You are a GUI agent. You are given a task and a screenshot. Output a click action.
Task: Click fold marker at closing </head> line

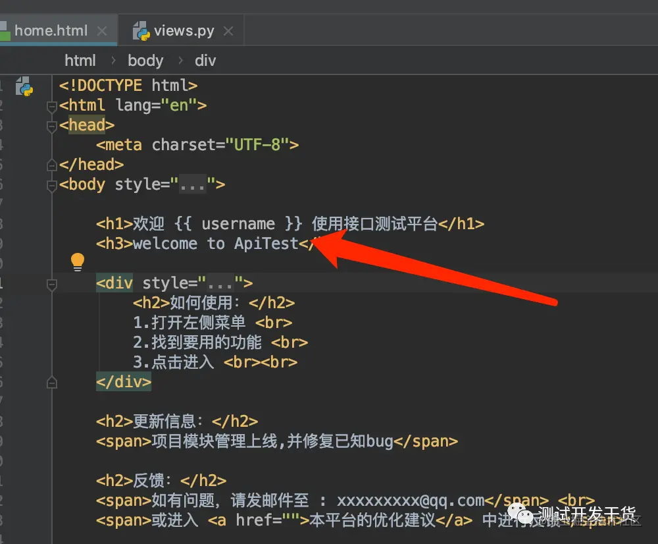[x=51, y=165]
